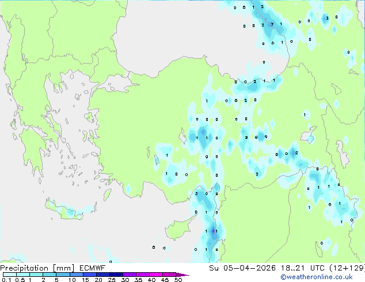Screen dimensions: 365x282
Task: Open the weatheronline.co.uk copyright link
Action: (x=317, y=277)
